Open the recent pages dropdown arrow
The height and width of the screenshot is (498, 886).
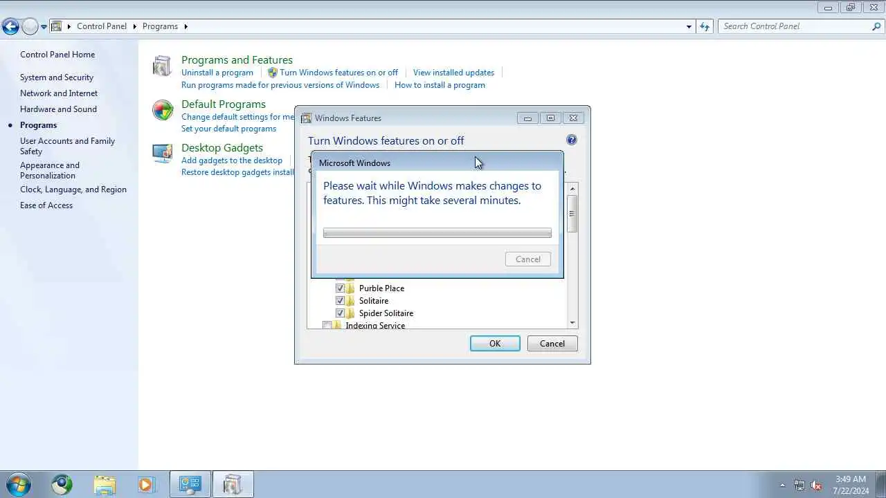coord(44,27)
